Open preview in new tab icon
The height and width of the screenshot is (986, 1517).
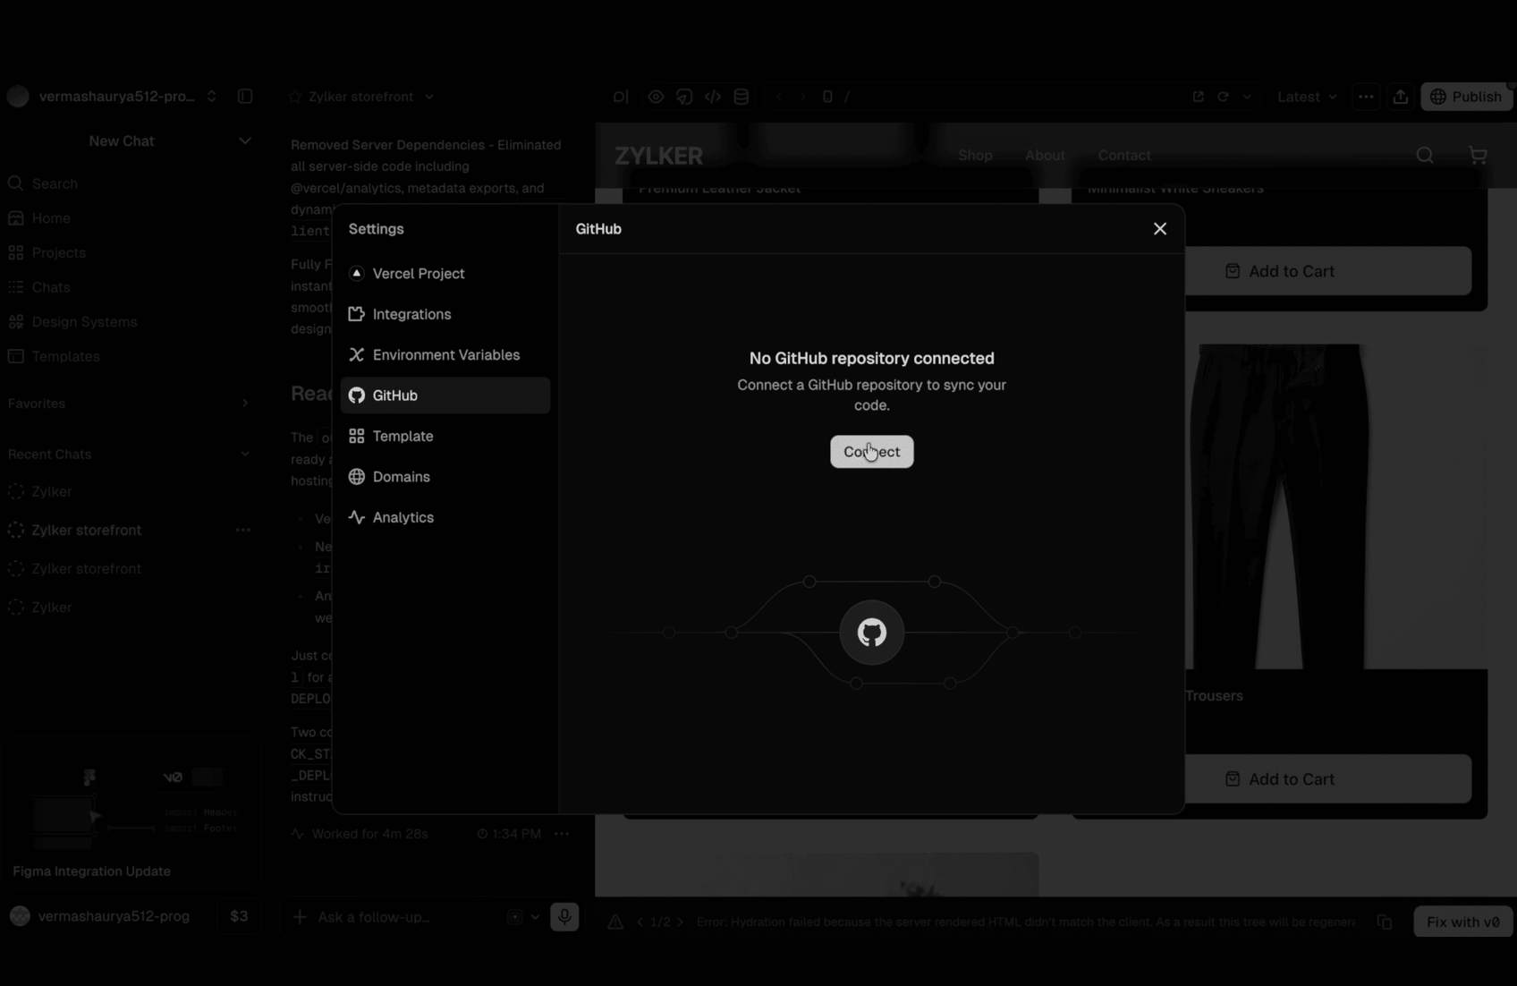point(1198,97)
